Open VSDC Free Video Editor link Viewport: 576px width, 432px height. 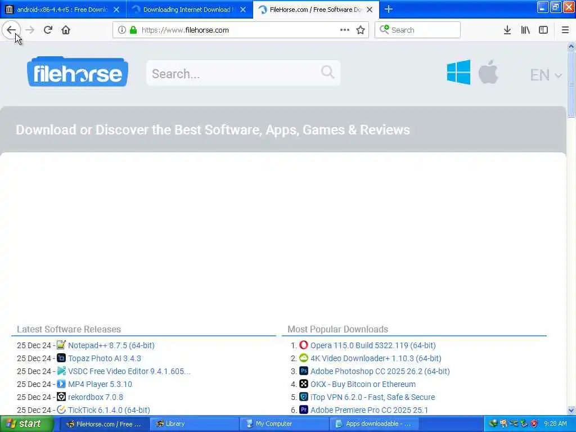point(129,371)
